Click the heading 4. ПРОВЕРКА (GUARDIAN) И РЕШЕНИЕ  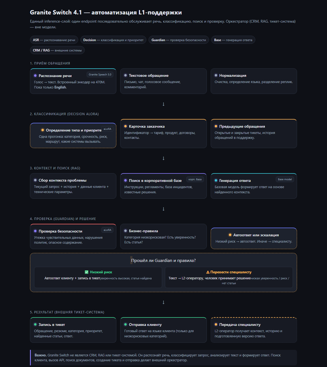63,219
